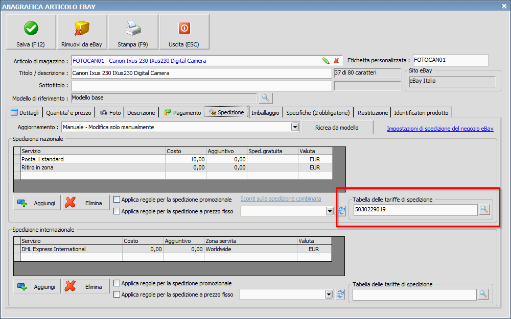Enable national promotional shipping rules checkbox
511x319 pixels.
(117, 199)
